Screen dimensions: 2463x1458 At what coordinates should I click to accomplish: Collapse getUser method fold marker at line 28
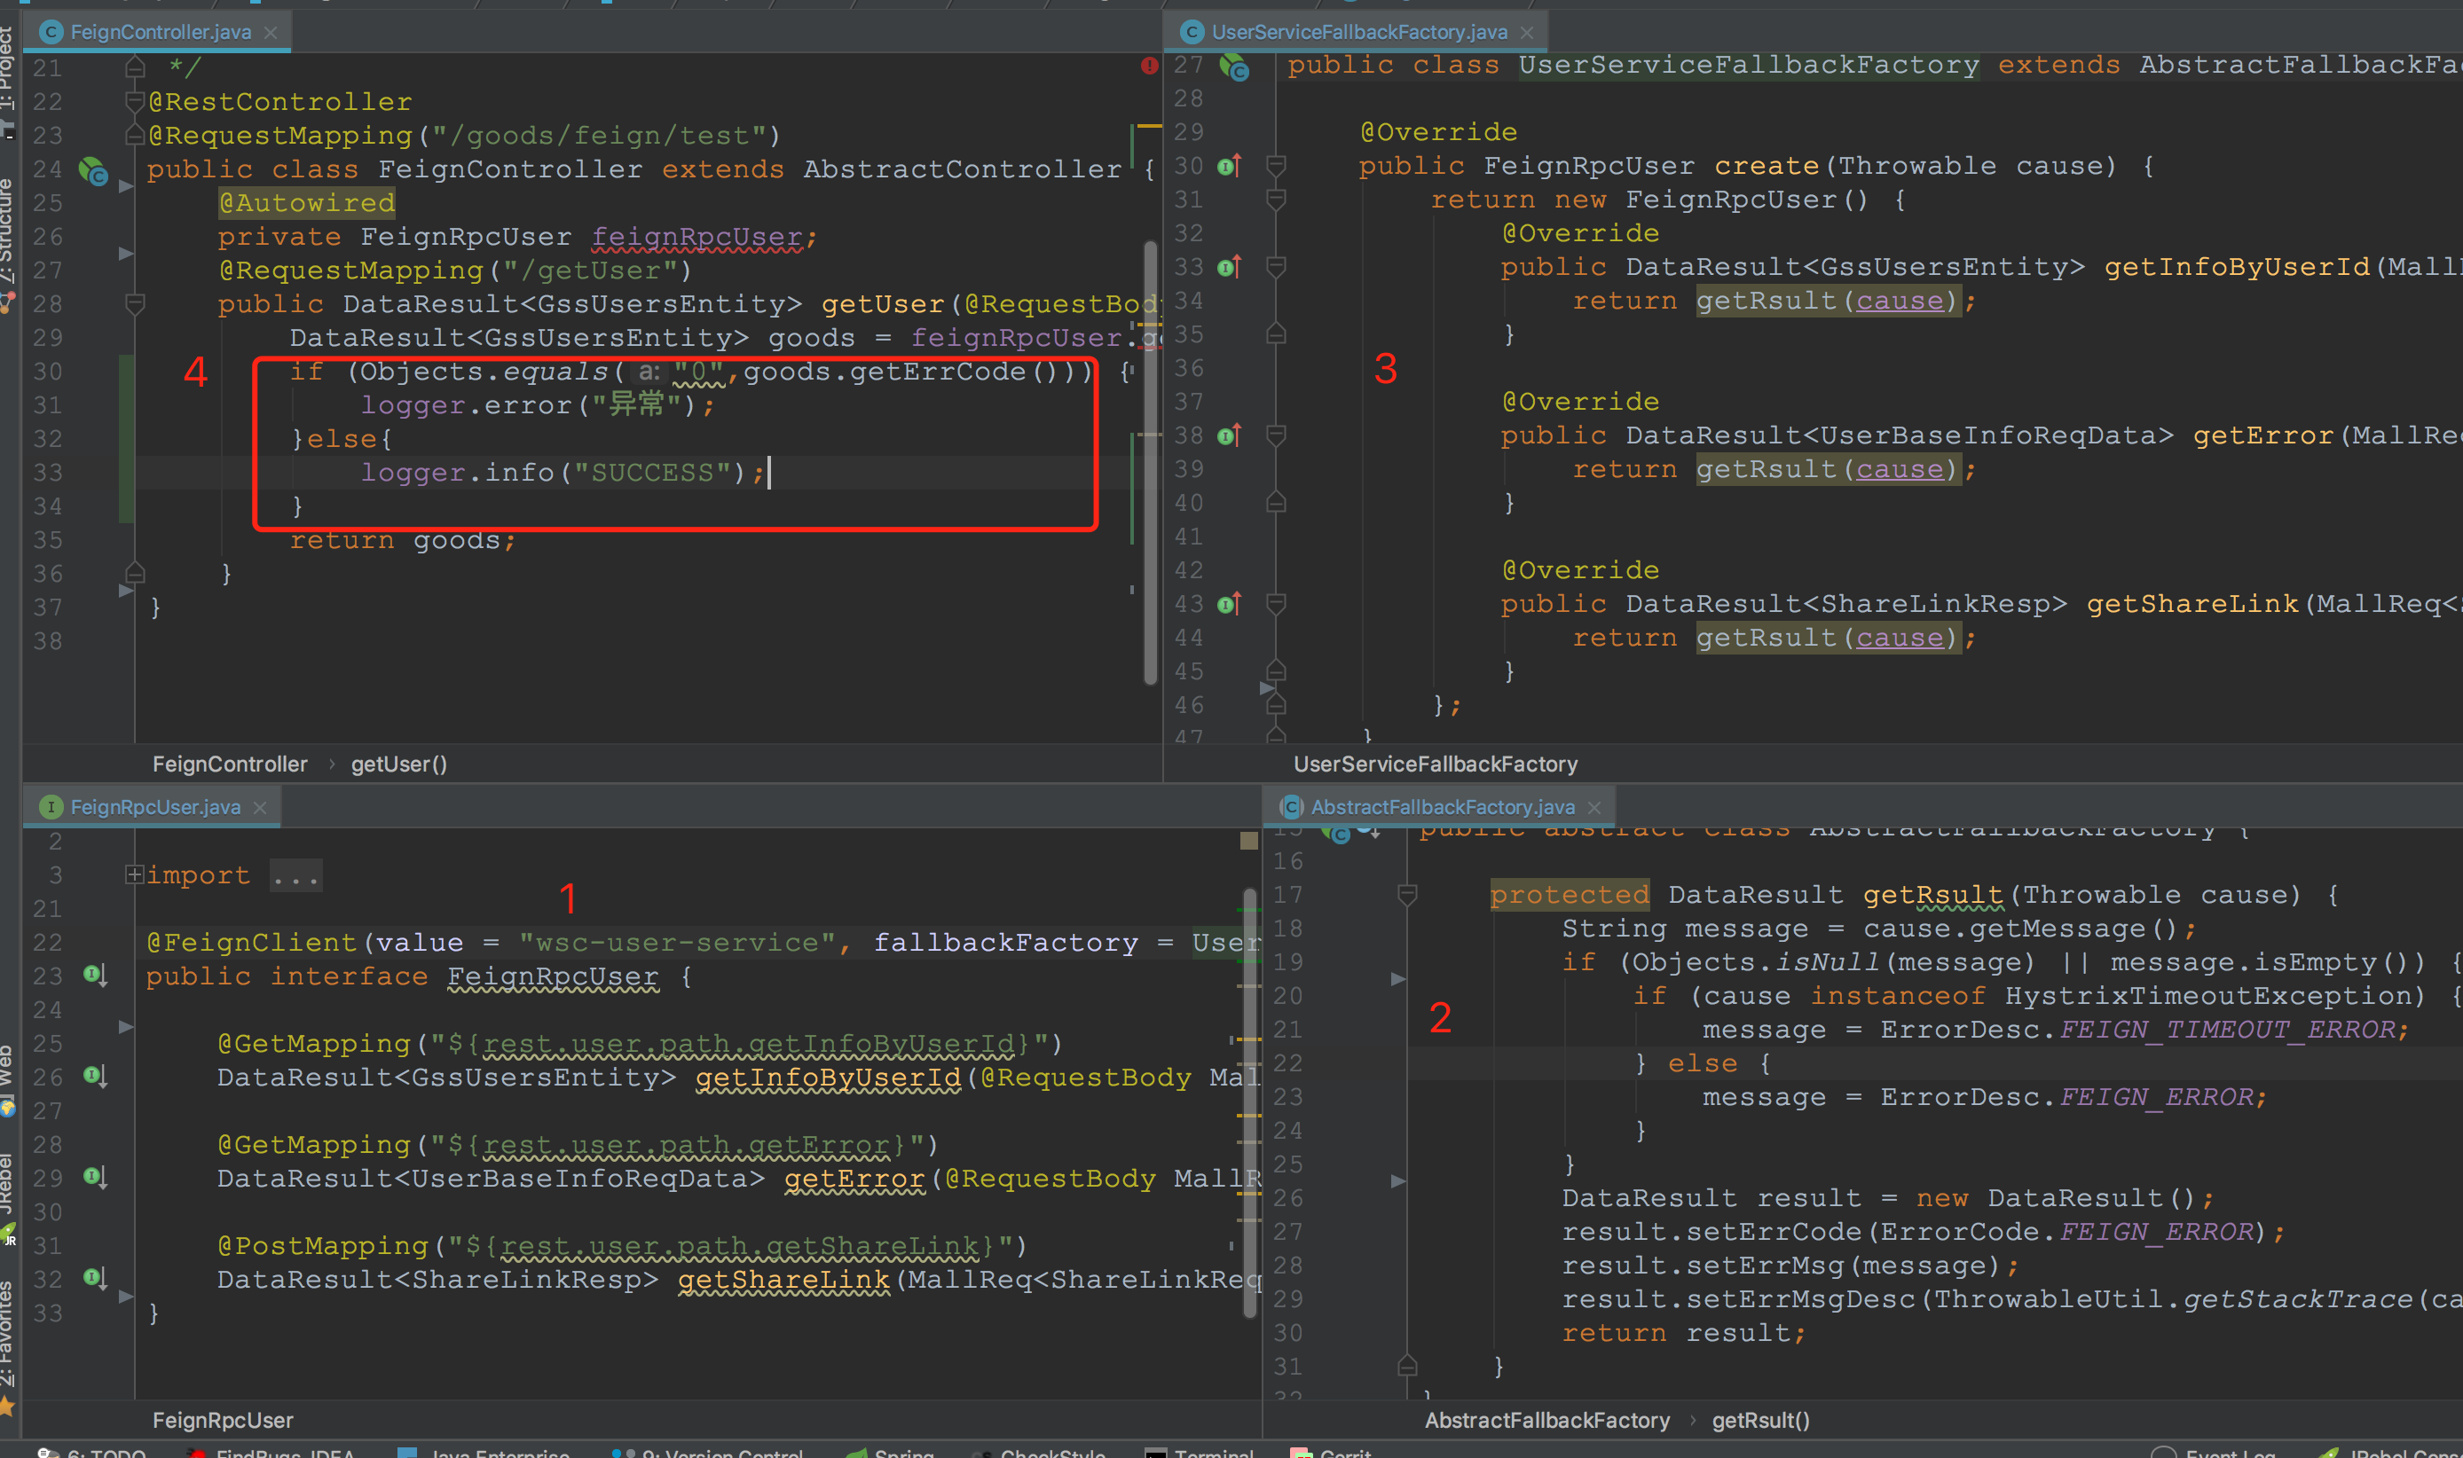click(x=136, y=303)
